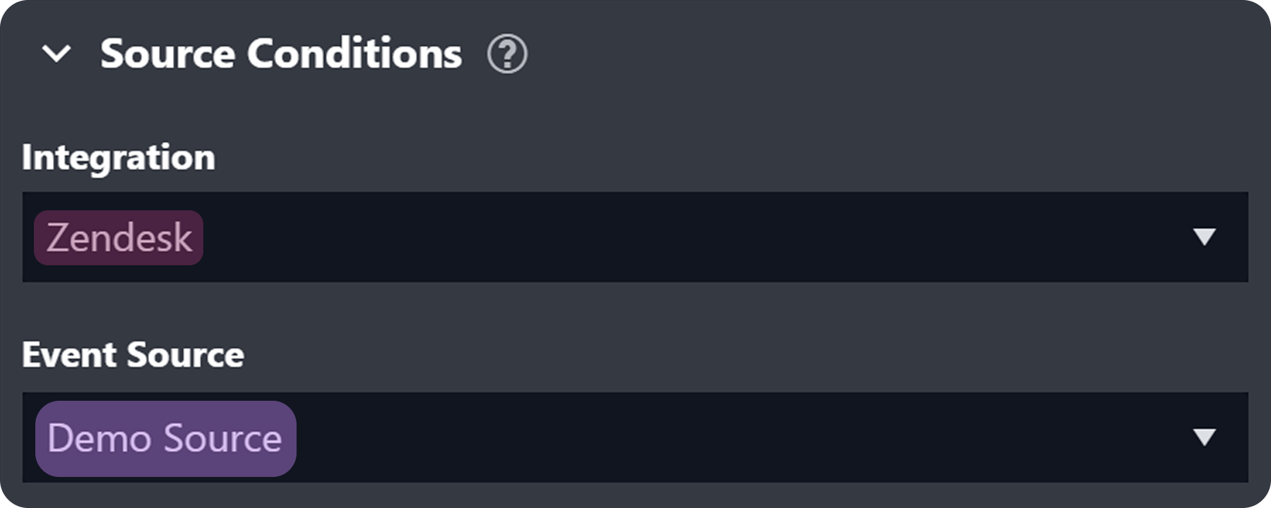The image size is (1271, 508).
Task: Click the word Demo in purple tag
Action: tap(99, 438)
